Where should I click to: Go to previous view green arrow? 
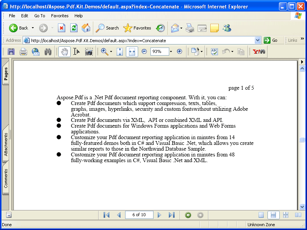(188, 215)
